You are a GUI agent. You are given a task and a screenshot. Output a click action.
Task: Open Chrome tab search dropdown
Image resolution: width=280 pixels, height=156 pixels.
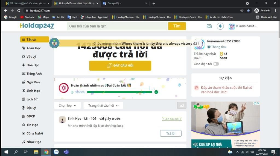tap(247, 3)
